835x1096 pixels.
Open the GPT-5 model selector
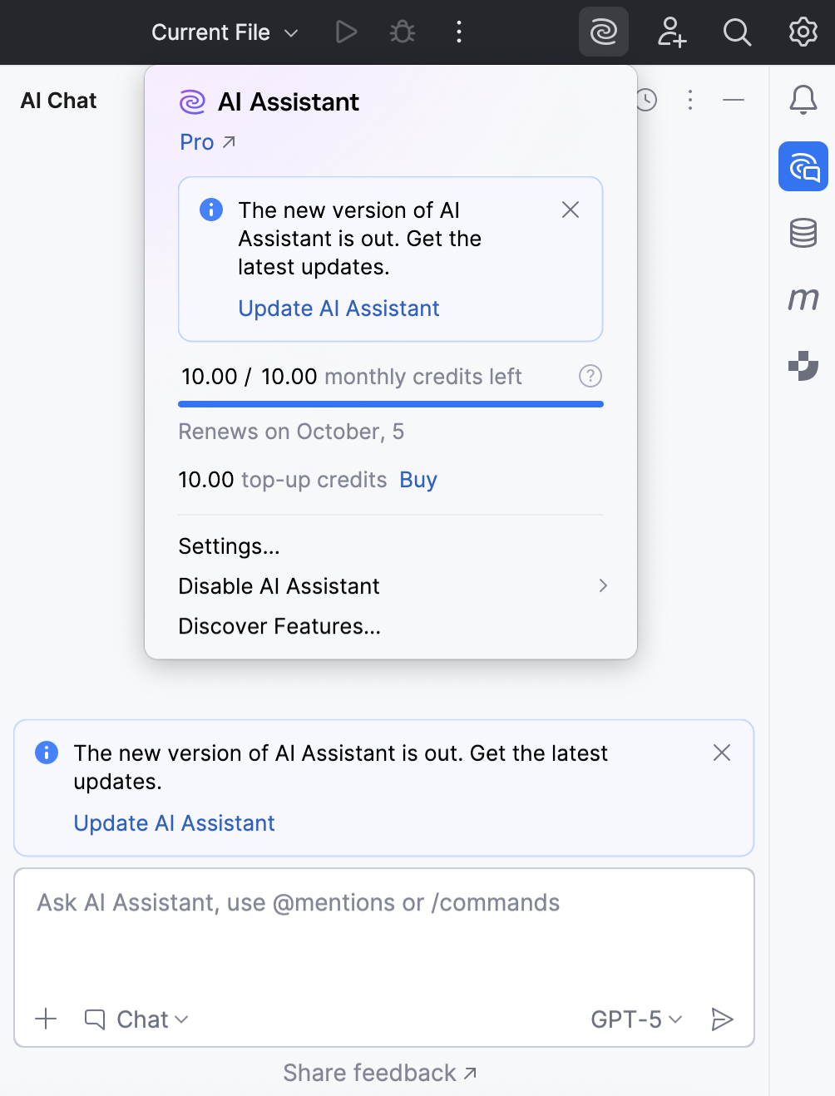pos(636,1019)
